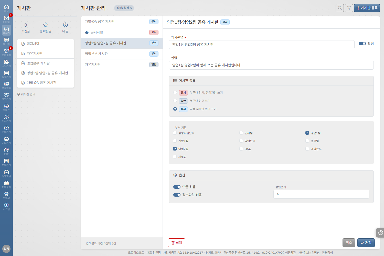Open 급여관리 coin icon in sidebar
The height and width of the screenshot is (256, 384).
tap(6, 141)
